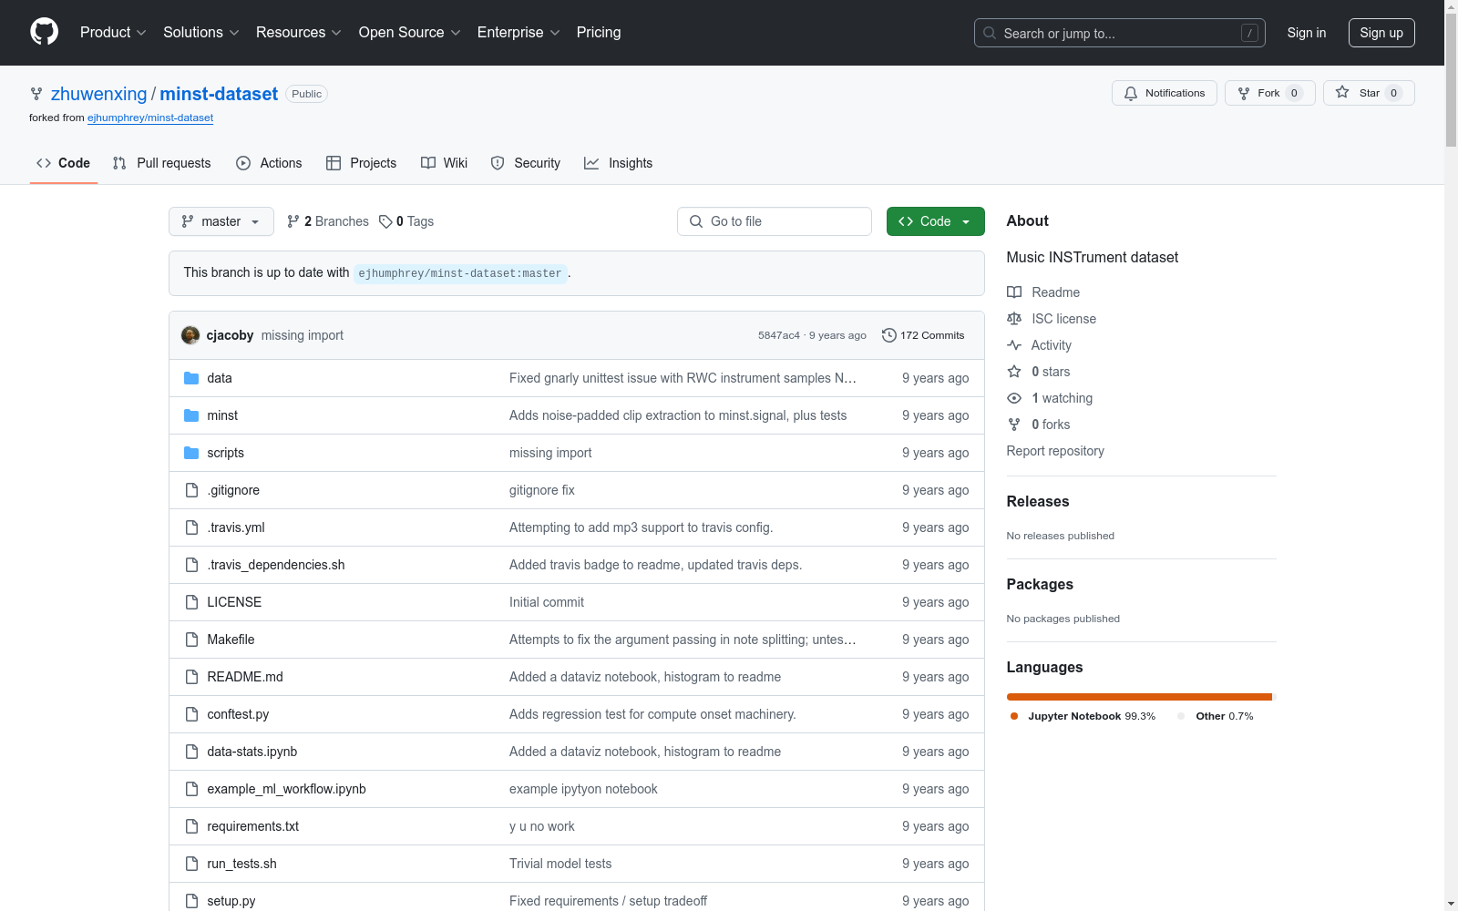Click the Other language legend dot
1458x911 pixels.
coord(1182,716)
